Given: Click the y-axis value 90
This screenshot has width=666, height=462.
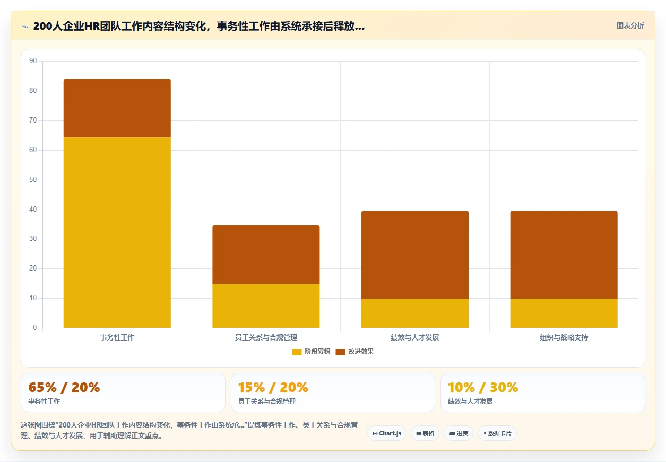Looking at the screenshot, I should tap(33, 61).
